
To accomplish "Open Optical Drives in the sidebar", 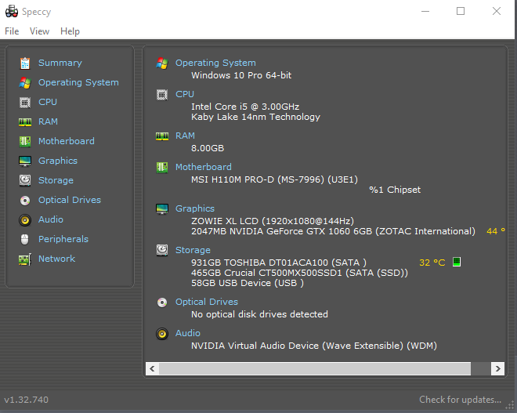I will tap(70, 200).
